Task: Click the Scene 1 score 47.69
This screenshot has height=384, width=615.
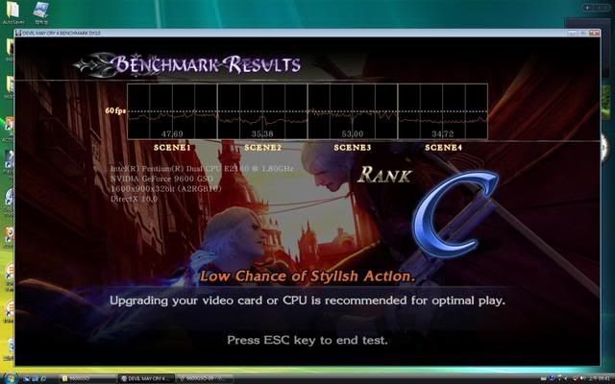Action: pyautogui.click(x=172, y=134)
